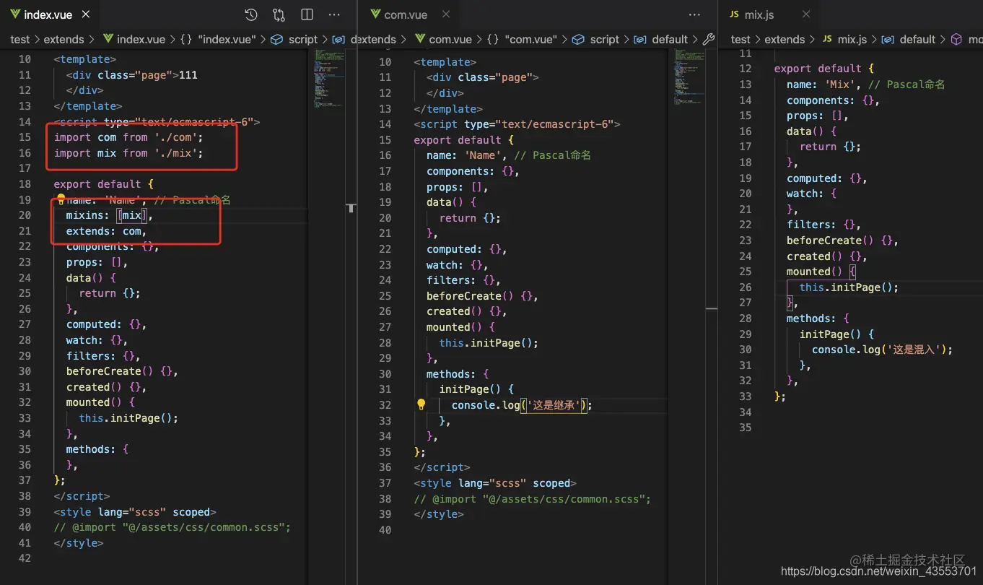Click 'filters: {},' line in com.vue
983x585 pixels.
click(463, 280)
